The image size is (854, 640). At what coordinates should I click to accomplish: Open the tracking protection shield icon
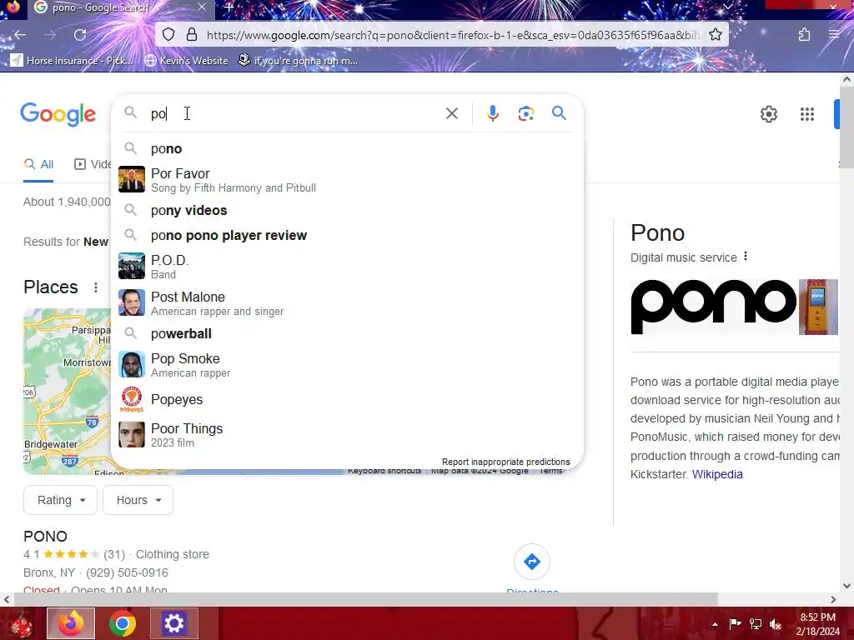[x=168, y=35]
